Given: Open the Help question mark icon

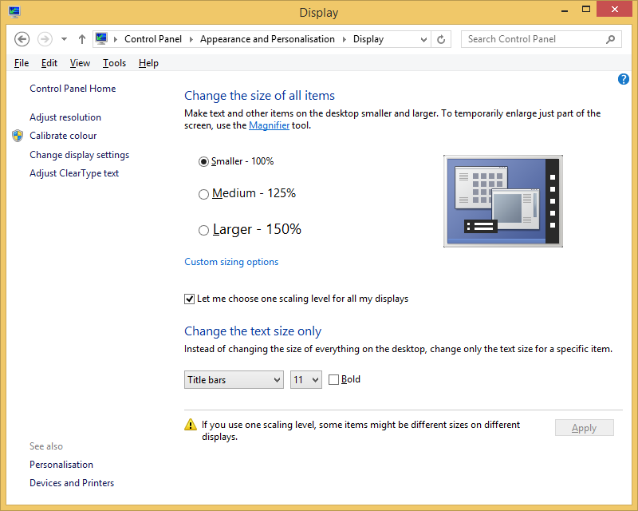Looking at the screenshot, I should click(x=623, y=79).
